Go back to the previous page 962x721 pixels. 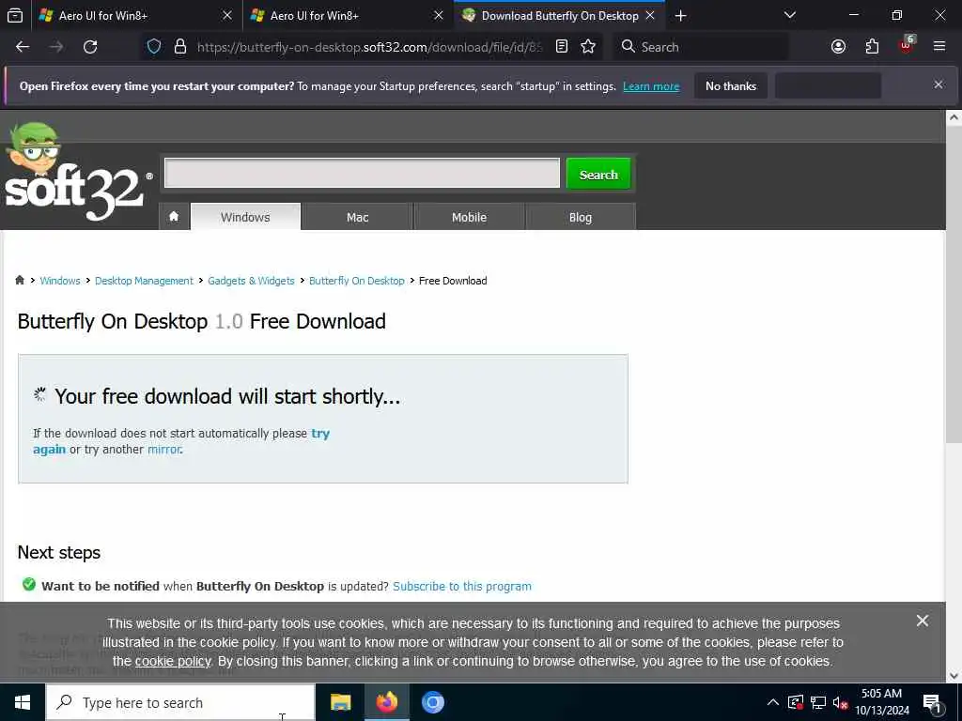tap(23, 47)
